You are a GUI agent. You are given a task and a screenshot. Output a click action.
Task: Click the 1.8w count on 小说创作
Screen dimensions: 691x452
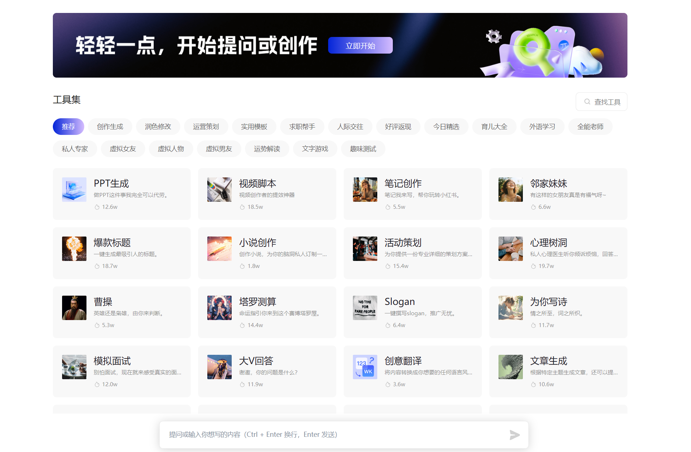point(254,266)
